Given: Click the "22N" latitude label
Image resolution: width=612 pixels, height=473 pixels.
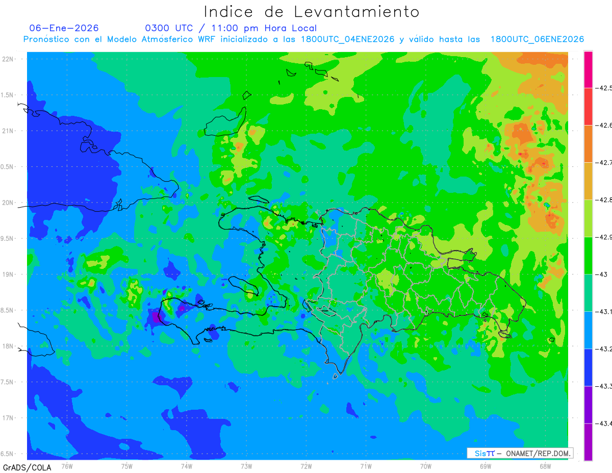Looking at the screenshot, I should (x=7, y=59).
